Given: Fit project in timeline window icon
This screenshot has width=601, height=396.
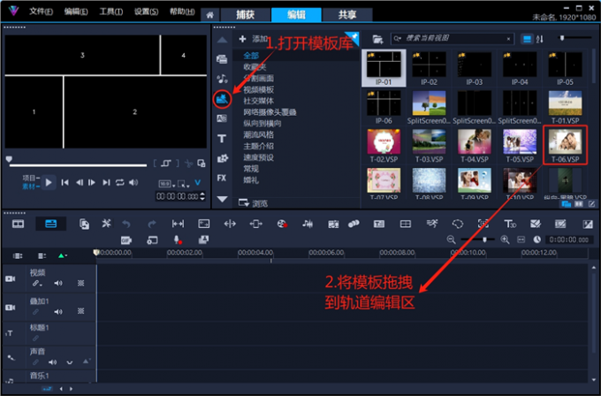Looking at the screenshot, I should point(521,240).
